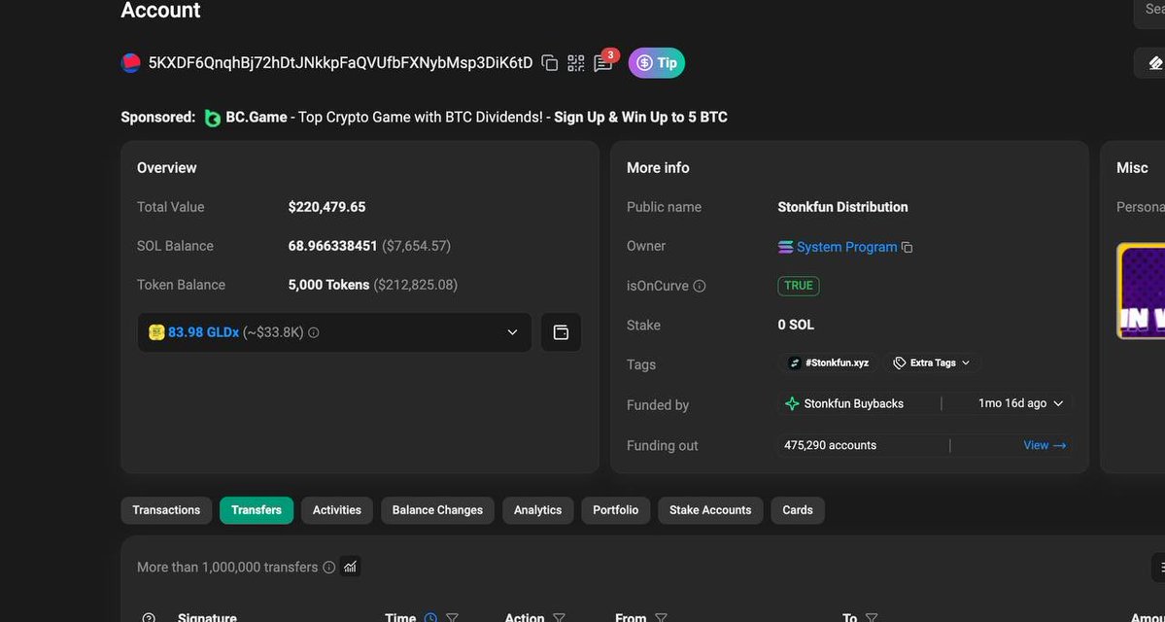The width and height of the screenshot is (1165, 622).
Task: Open the Misc panel banner thumbnail
Action: (x=1141, y=291)
